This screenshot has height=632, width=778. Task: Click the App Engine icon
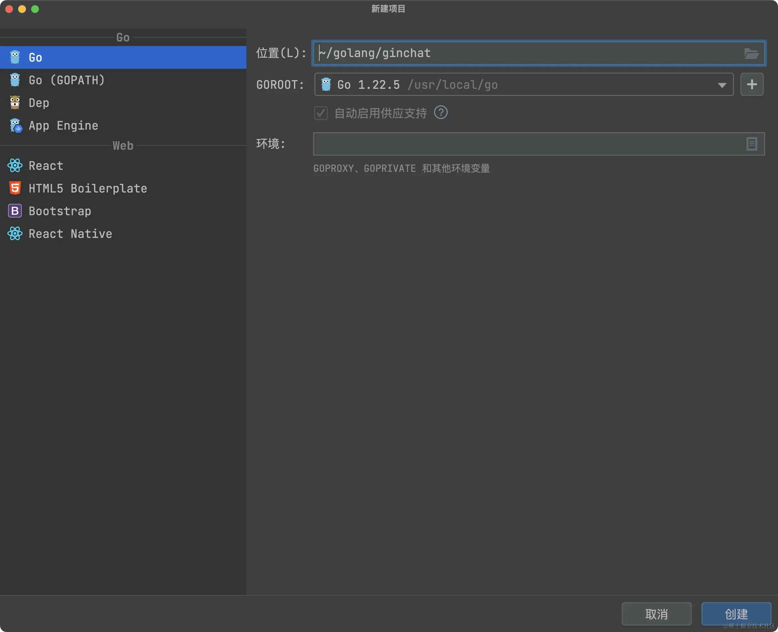tap(16, 126)
